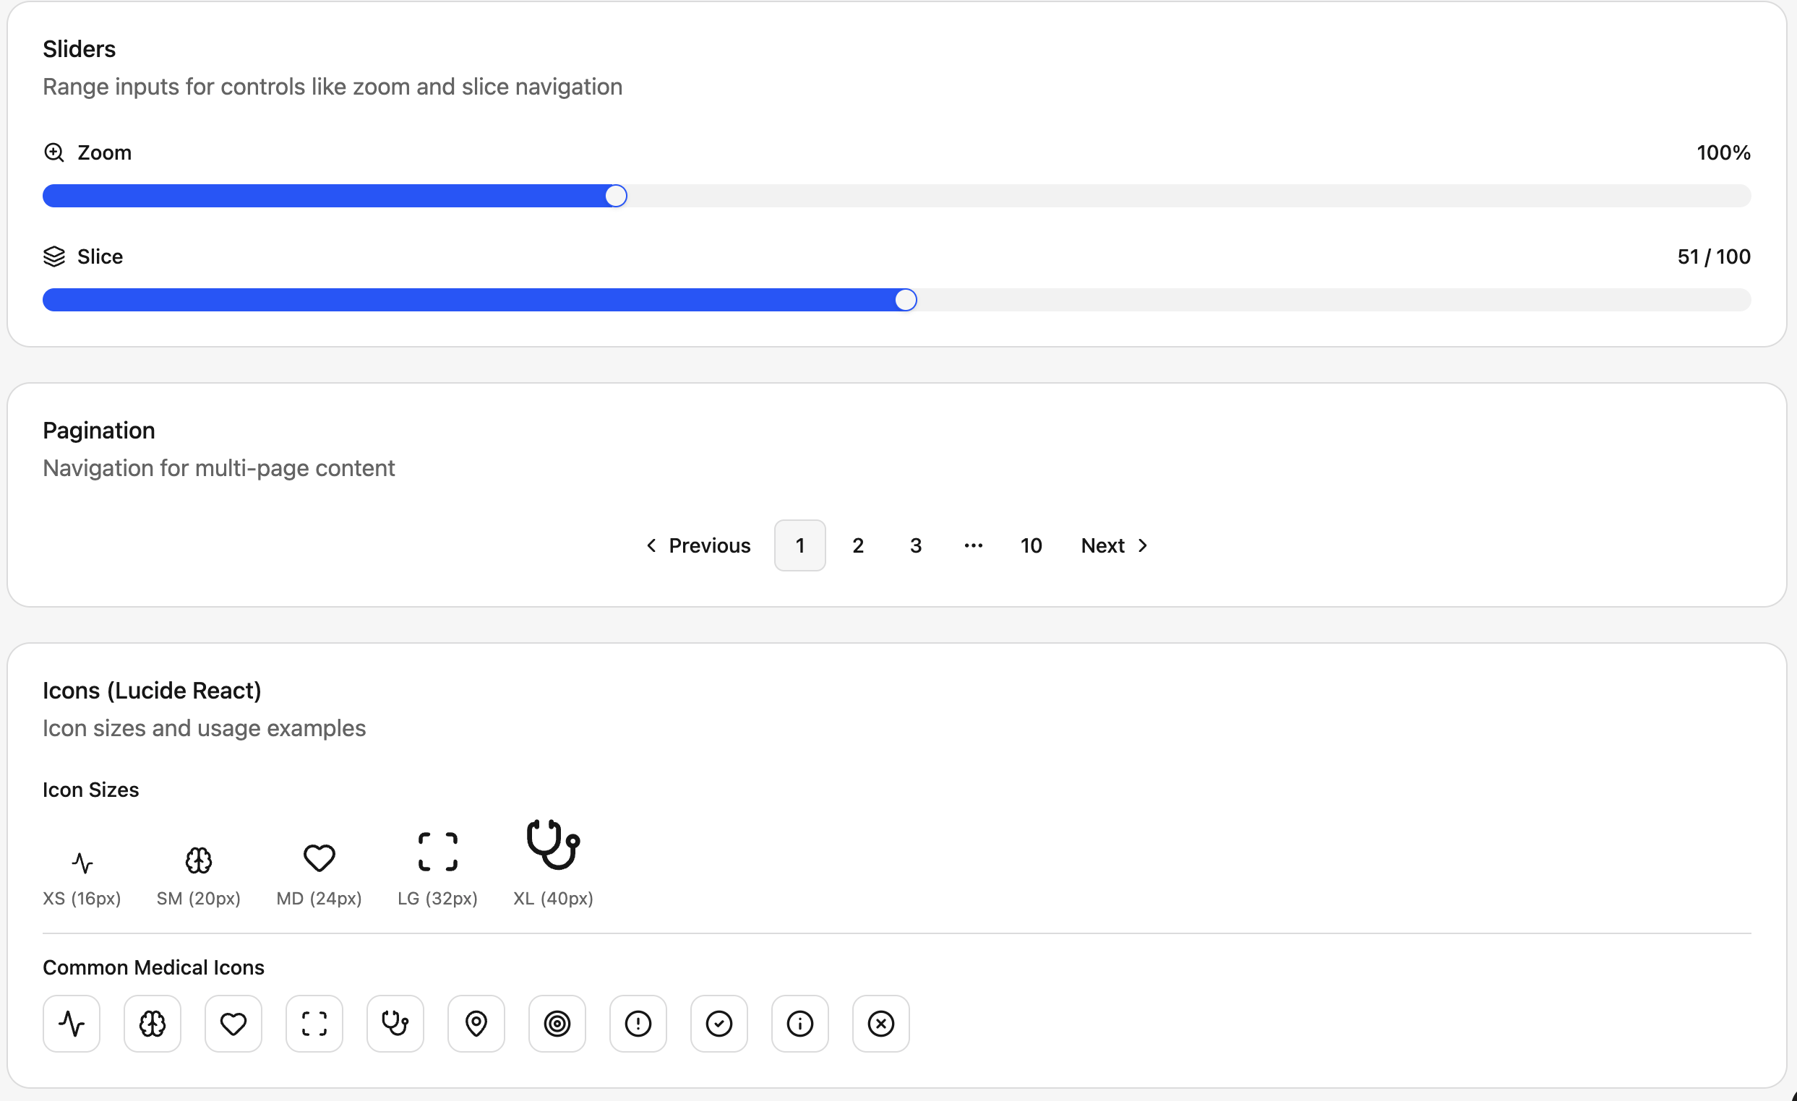1797x1101 pixels.
Task: Jump to page 10 in pagination
Action: 1031,545
